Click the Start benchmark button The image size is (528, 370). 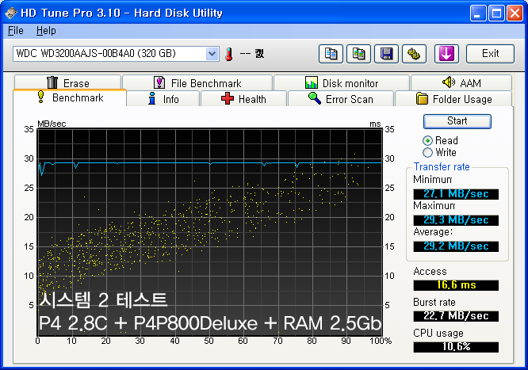(x=457, y=121)
